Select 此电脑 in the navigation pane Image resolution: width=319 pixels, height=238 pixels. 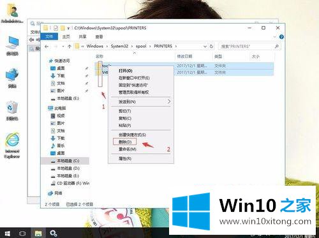click(60, 108)
